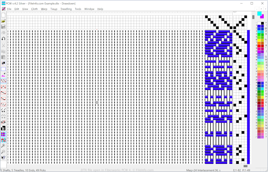Click the context help pointer icon
This screenshot has height=172, width=268.
coord(3,158)
